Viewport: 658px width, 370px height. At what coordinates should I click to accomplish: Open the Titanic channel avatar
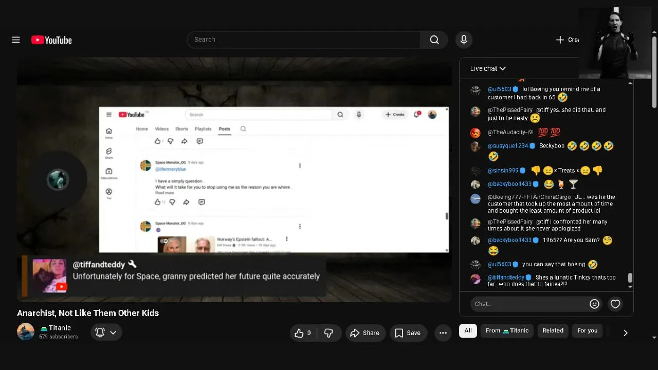[x=26, y=331]
